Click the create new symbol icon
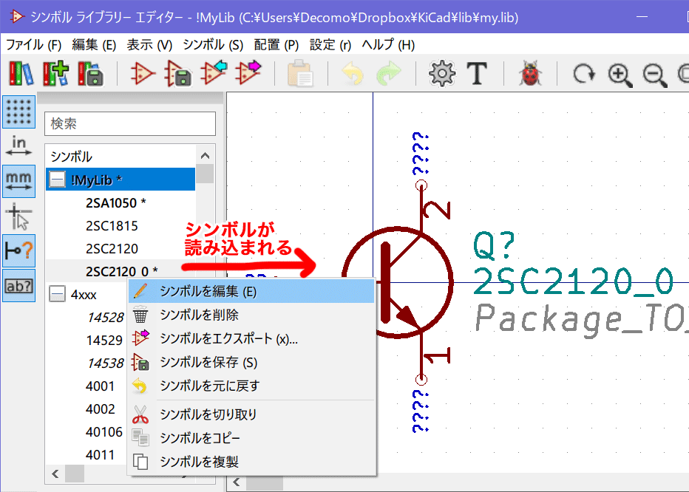This screenshot has height=492, width=689. coord(143,73)
